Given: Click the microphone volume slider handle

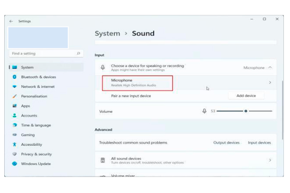Looking at the screenshot, I should pos(246,111).
